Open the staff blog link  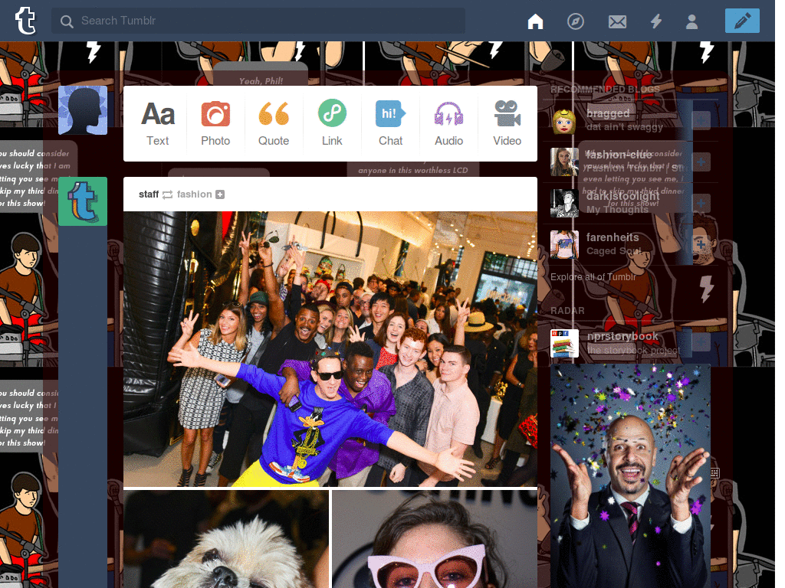[149, 194]
